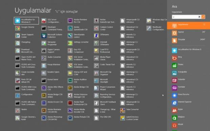210x131 pixels.
Task: Search within Finans app
Action: (188, 65)
